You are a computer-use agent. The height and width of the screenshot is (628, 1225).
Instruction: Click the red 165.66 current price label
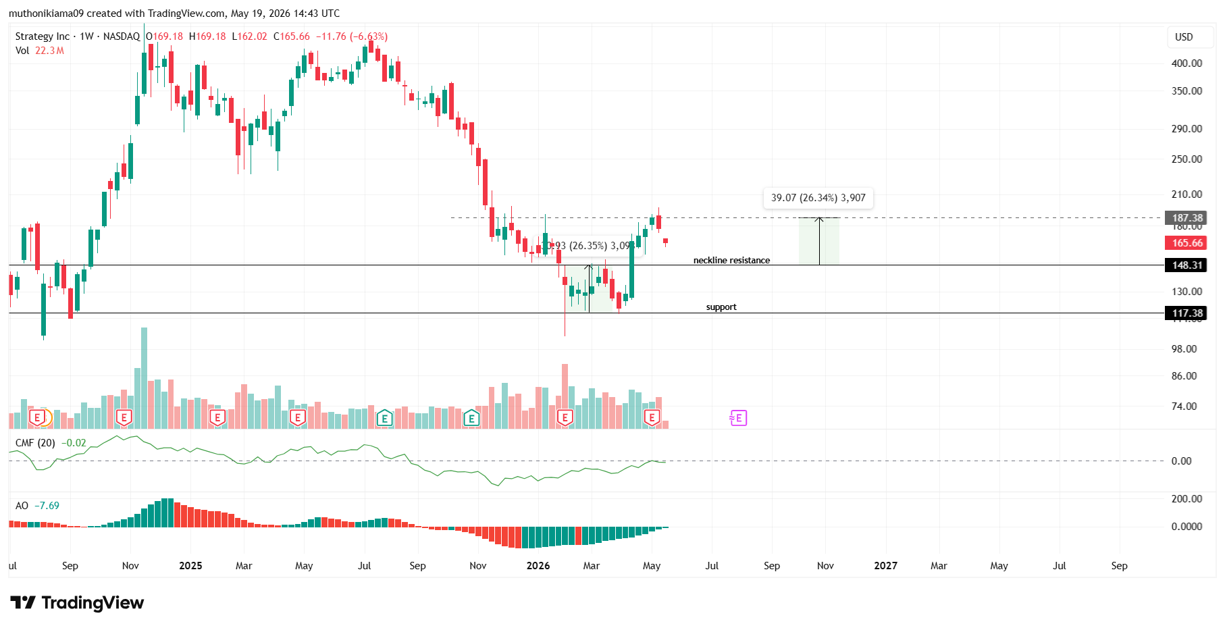coord(1187,243)
